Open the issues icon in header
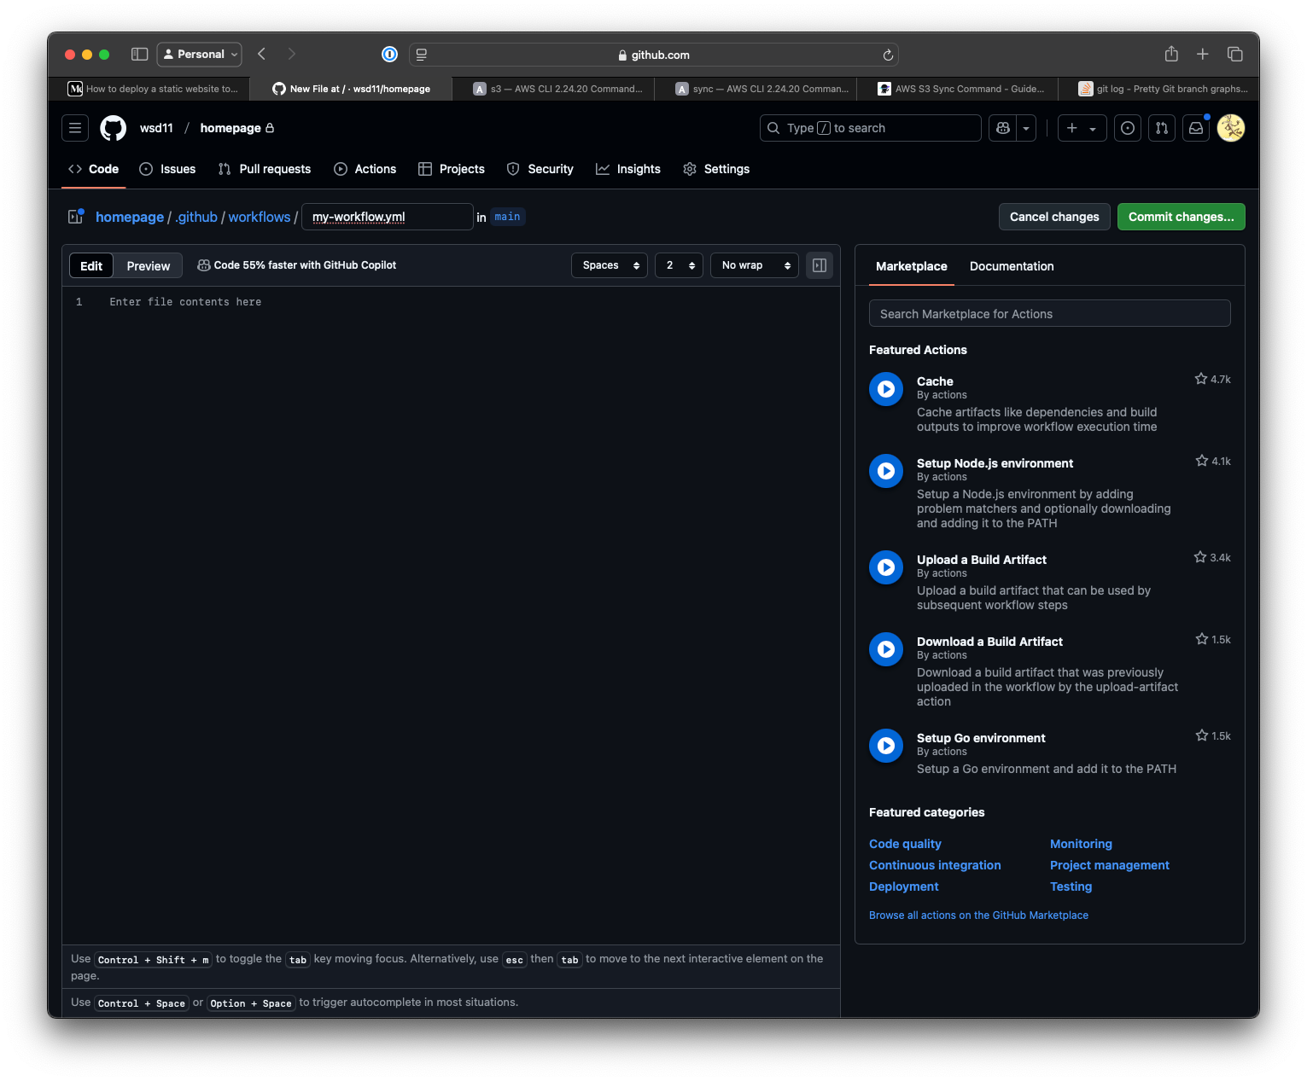Image resolution: width=1307 pixels, height=1081 pixels. (x=1128, y=128)
